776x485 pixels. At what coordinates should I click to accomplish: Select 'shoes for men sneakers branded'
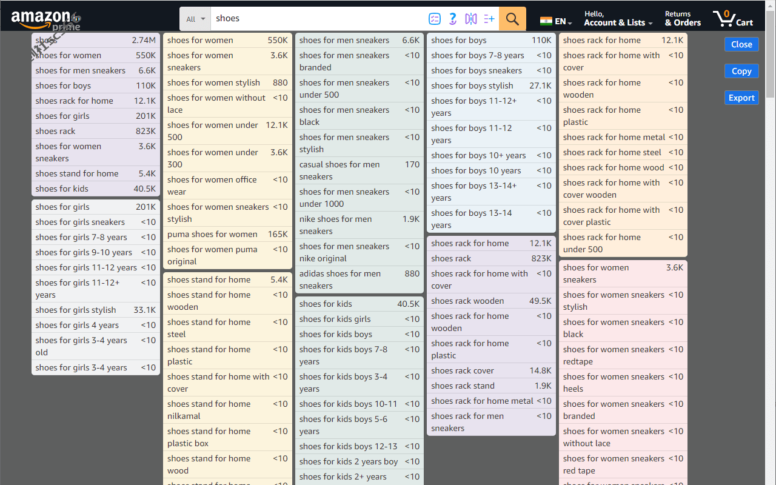[x=360, y=61]
